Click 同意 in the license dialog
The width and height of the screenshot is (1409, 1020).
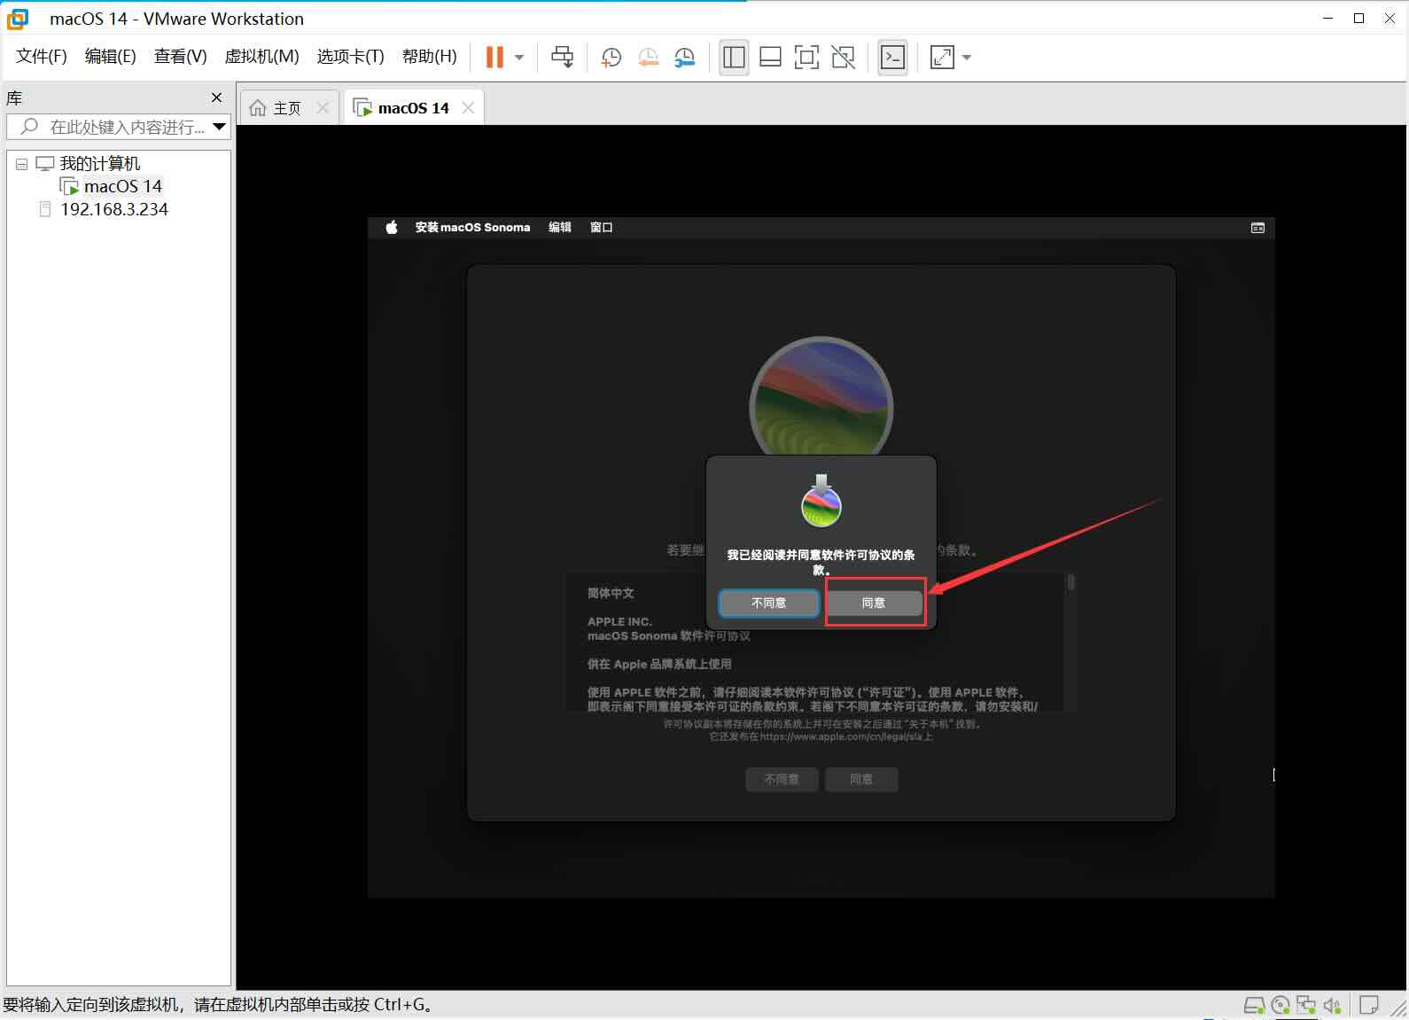pos(874,603)
